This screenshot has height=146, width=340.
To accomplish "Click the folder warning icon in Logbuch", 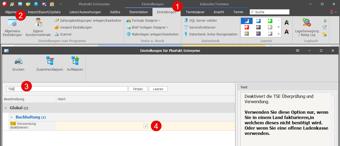I will (x=325, y=34).
